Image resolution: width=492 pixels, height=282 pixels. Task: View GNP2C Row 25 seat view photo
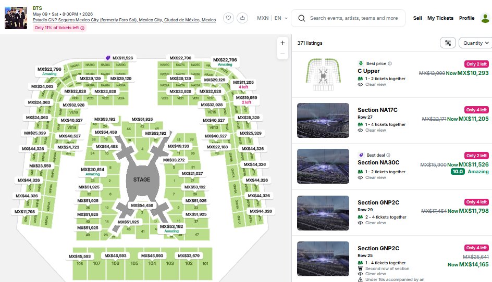point(323,259)
